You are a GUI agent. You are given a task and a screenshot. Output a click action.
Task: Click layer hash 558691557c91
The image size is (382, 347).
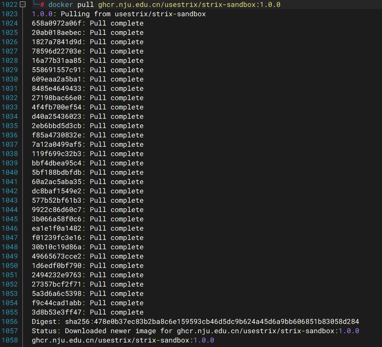pyautogui.click(x=57, y=70)
